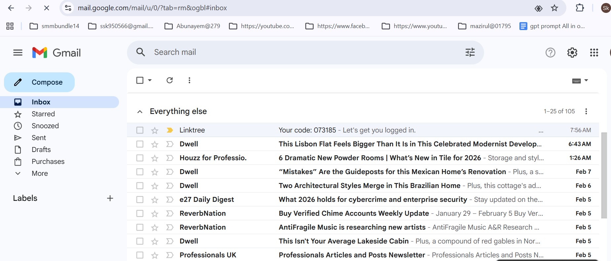Toggle the main menu hamburger icon
The width and height of the screenshot is (611, 261).
click(18, 53)
